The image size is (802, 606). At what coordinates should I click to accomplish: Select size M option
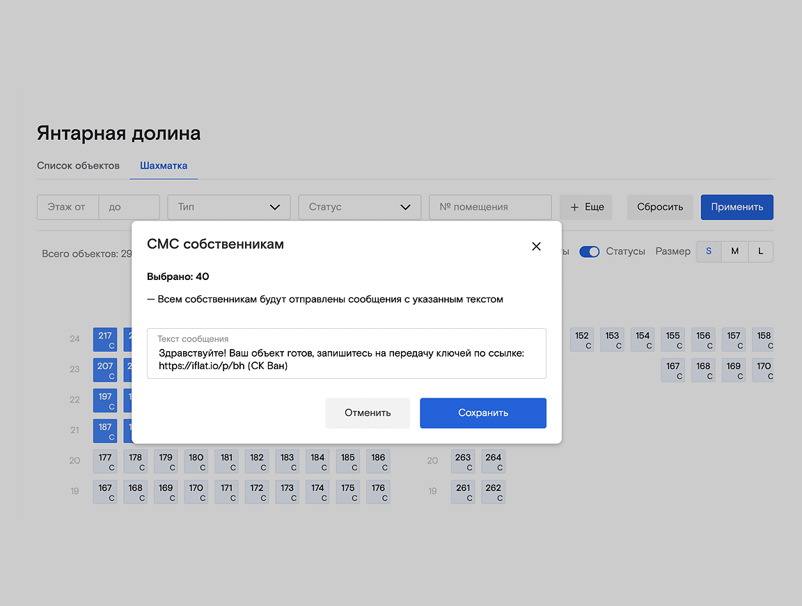[x=734, y=251]
